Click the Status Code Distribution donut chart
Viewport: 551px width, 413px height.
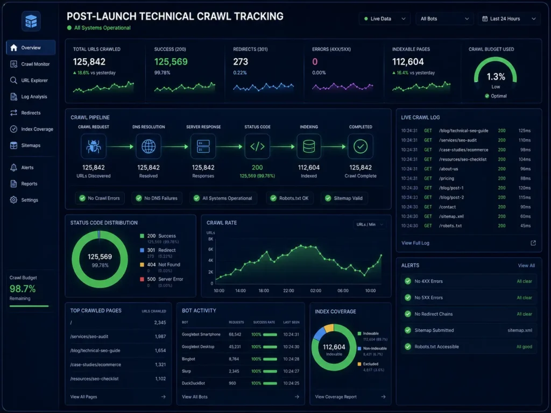100,260
